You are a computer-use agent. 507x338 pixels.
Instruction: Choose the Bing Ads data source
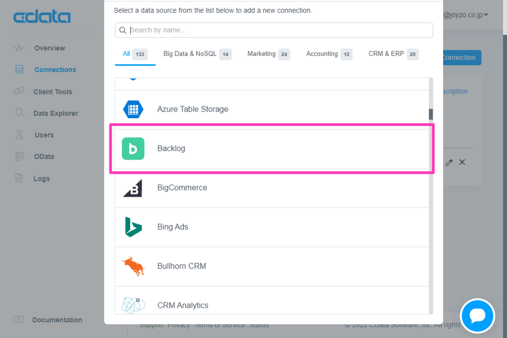(272, 228)
